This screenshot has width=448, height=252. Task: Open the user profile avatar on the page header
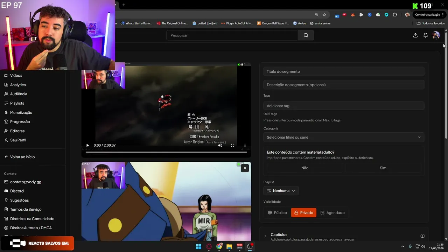(x=436, y=35)
